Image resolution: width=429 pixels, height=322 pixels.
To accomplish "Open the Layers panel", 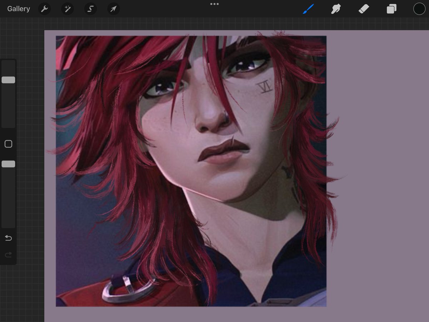I will tap(391, 9).
